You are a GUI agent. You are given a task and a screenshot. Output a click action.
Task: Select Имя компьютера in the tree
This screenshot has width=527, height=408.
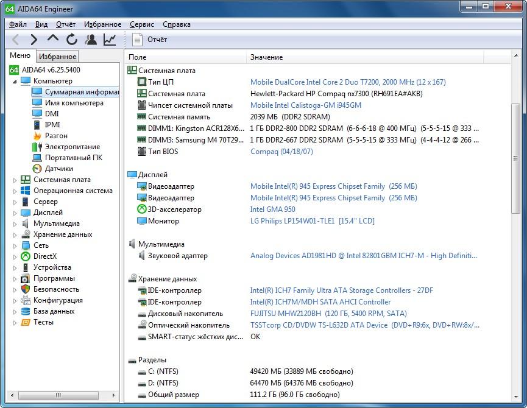point(74,103)
